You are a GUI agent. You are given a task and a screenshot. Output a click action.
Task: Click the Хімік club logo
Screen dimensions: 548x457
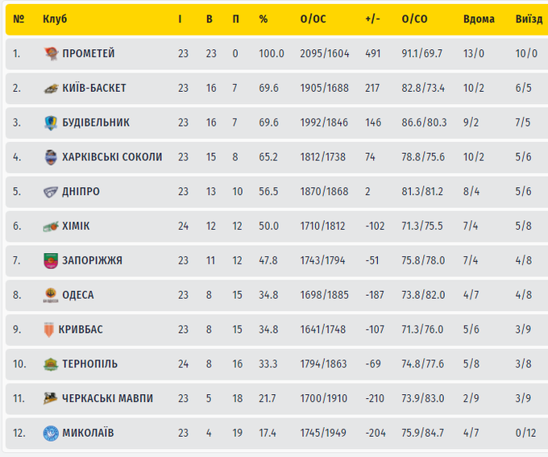tap(51, 226)
